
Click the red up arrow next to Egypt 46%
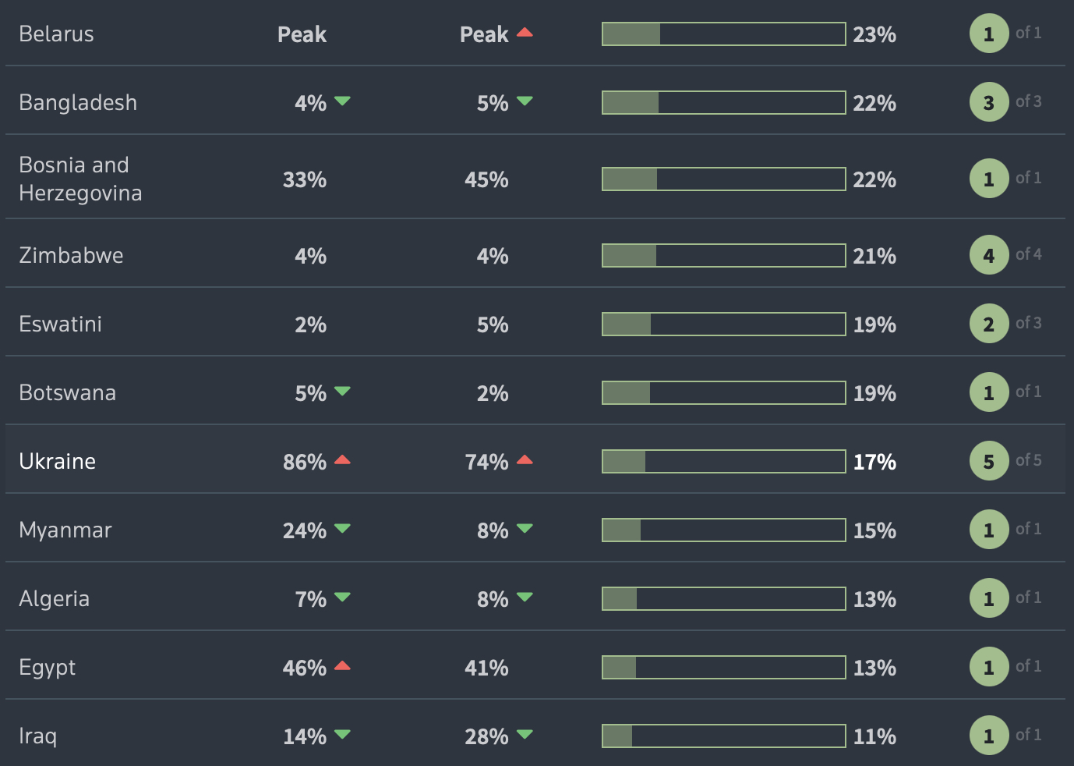click(x=342, y=666)
